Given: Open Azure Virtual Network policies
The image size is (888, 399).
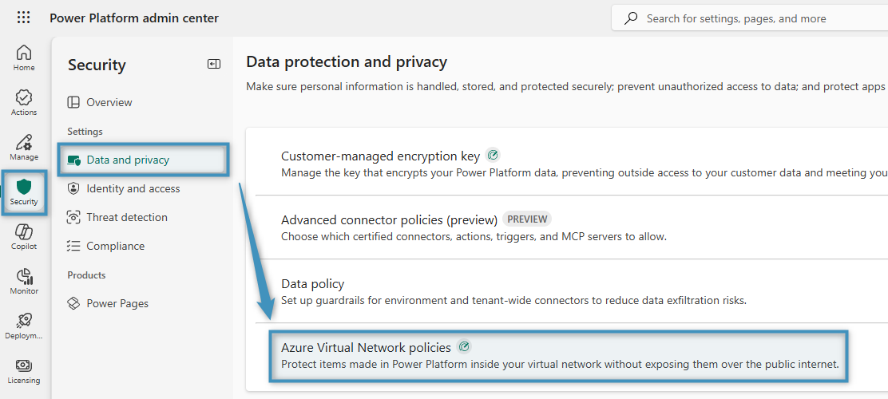Looking at the screenshot, I should [x=366, y=348].
